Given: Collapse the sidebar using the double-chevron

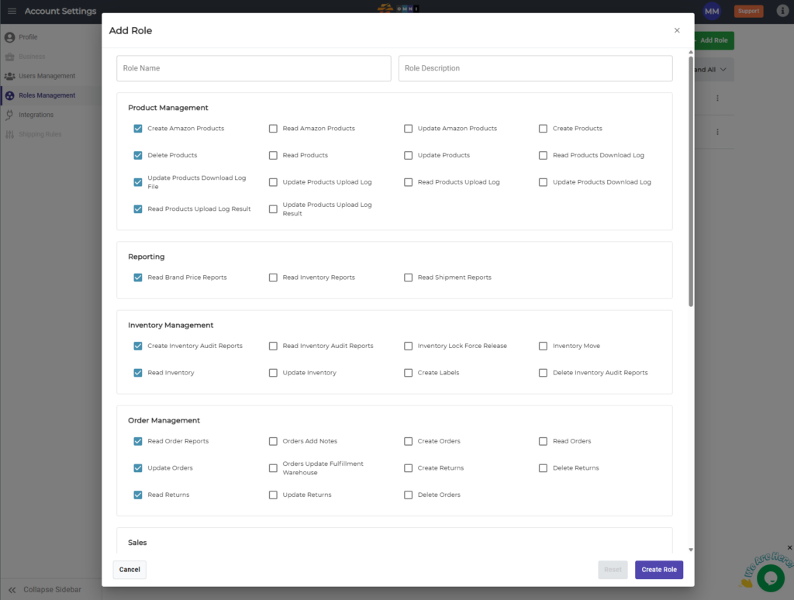Looking at the screenshot, I should click(11, 589).
